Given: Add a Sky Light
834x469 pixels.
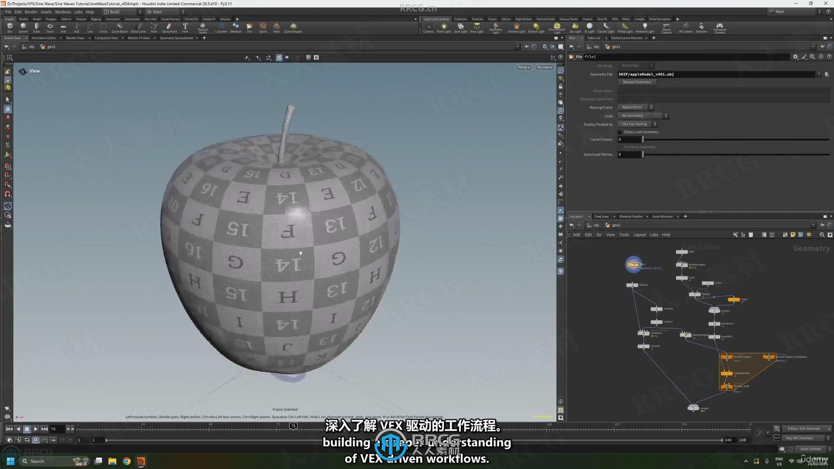Looking at the screenshot, I should 575,28.
